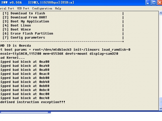Viewport: 162px width, 121px height.
Task: Click the "Erase Flash Partition" line
Action: tap(32, 33)
